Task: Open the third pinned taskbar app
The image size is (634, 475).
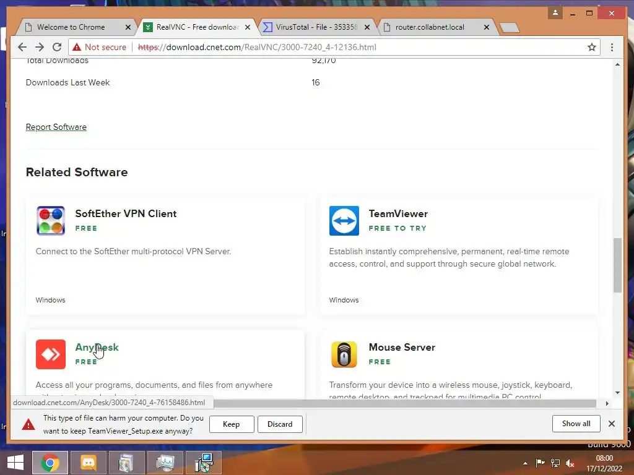Action: 126,463
